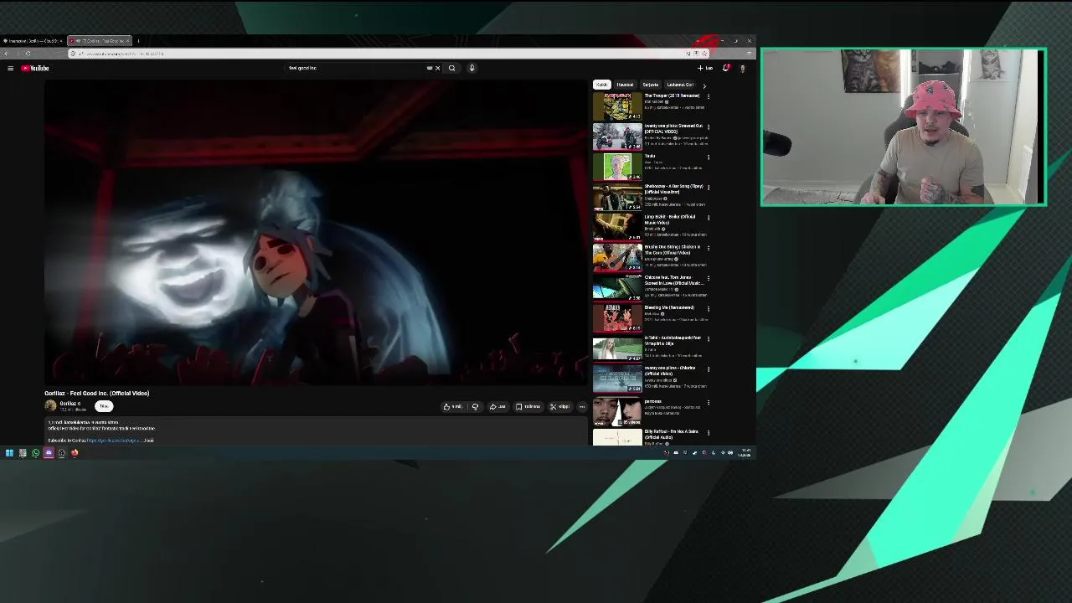Open a new browser tab
Image resolution: width=1072 pixels, height=603 pixels.
pos(139,40)
